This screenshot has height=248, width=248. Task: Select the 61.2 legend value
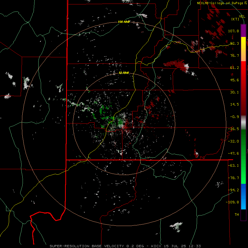tap(234, 68)
